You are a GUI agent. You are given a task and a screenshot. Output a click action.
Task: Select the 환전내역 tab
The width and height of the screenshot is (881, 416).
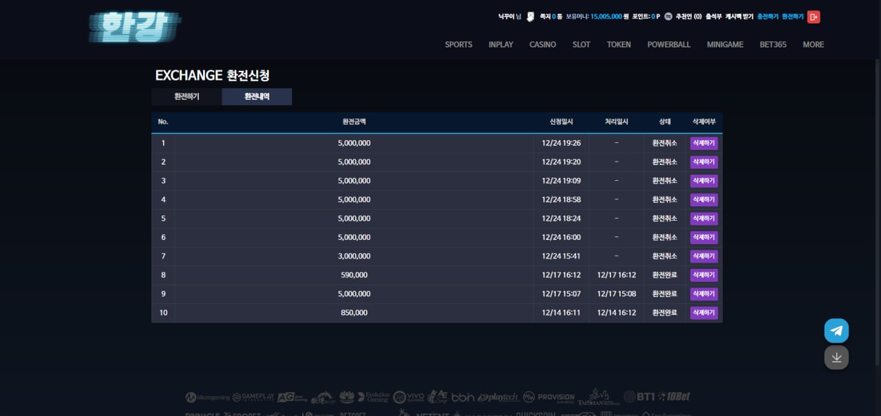257,97
